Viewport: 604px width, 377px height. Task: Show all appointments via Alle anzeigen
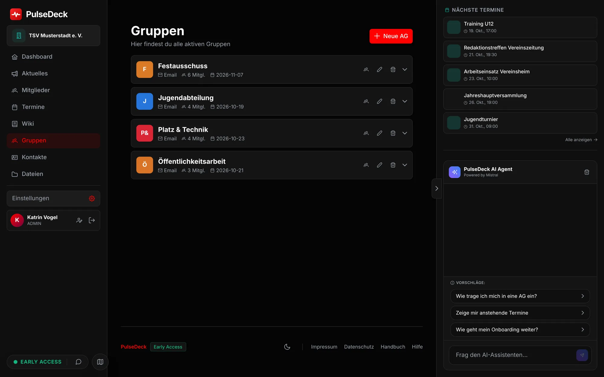pos(581,140)
